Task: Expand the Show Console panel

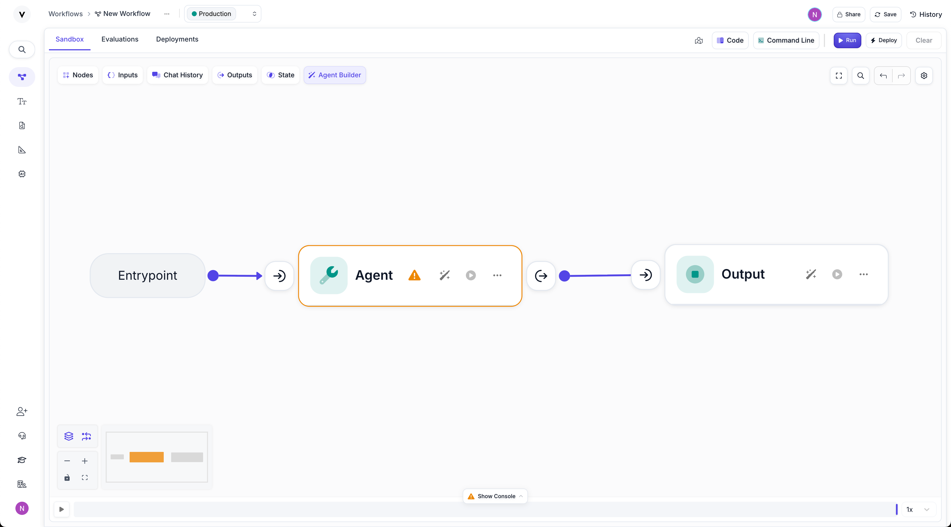Action: pyautogui.click(x=495, y=496)
